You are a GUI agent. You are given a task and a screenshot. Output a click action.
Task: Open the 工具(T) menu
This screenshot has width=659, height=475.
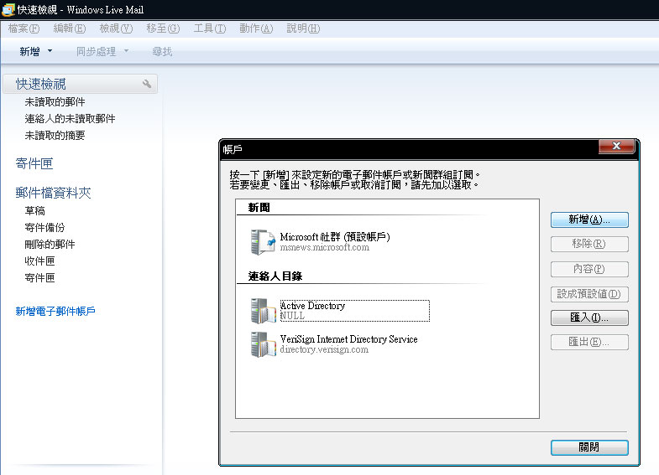click(209, 28)
